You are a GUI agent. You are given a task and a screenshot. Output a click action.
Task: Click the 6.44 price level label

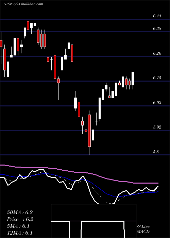(157, 16)
